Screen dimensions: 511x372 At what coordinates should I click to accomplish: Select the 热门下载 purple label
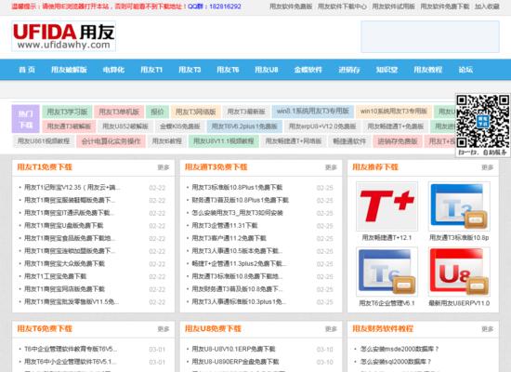(26, 119)
